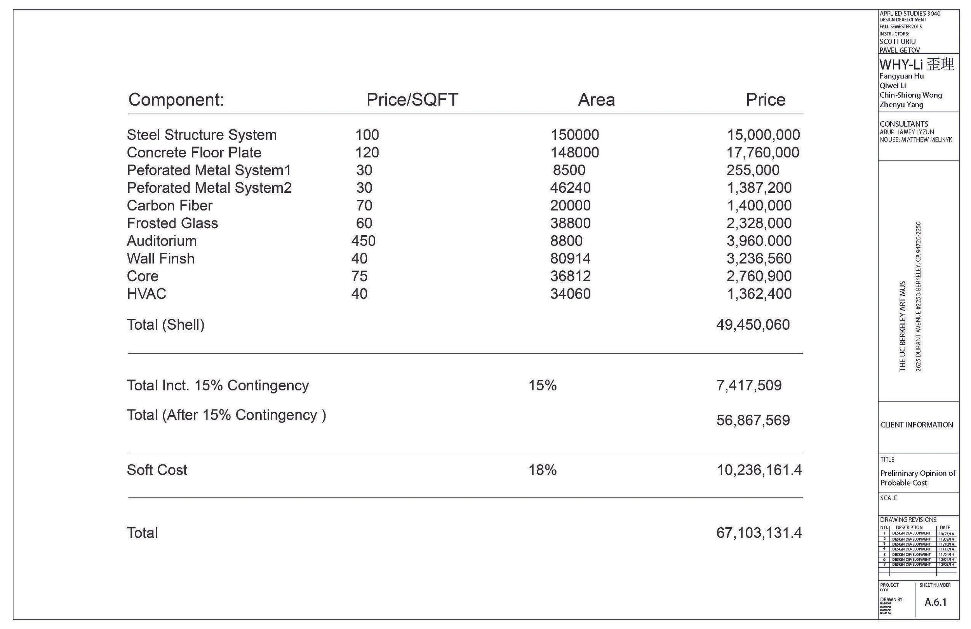Select the WHY-Li team title
This screenshot has width=971, height=629.
pyautogui.click(x=916, y=64)
